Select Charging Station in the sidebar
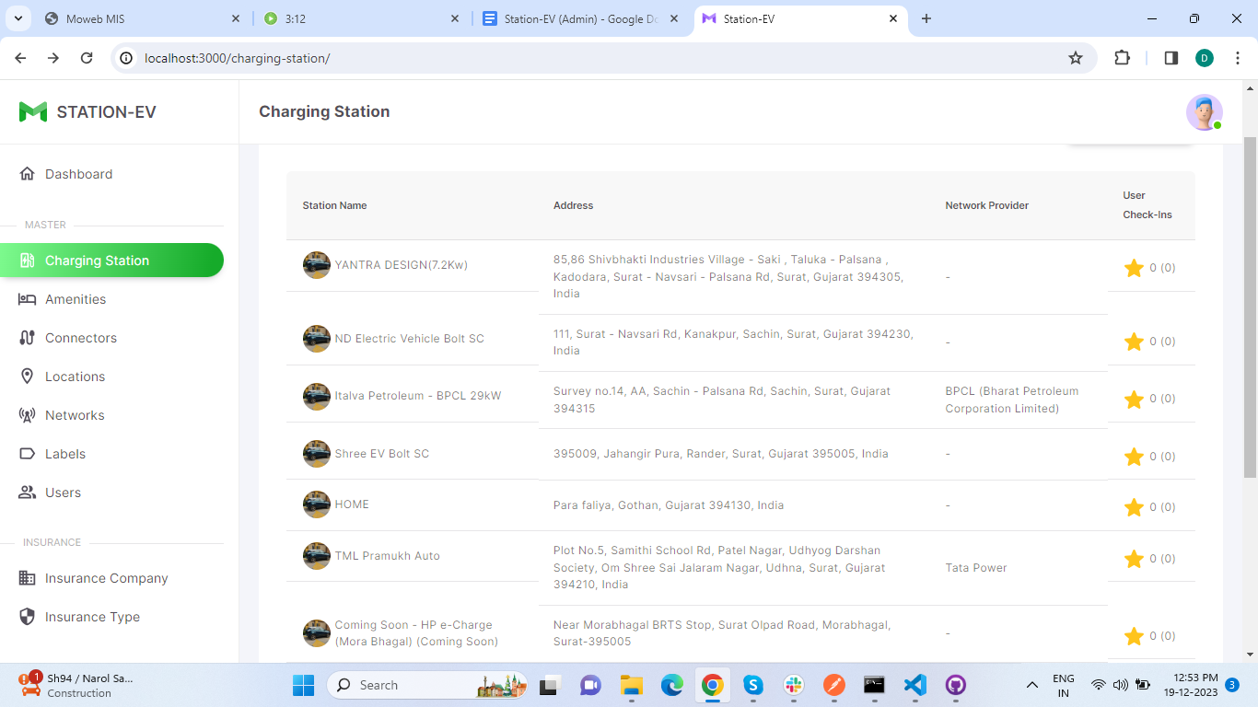The height and width of the screenshot is (707, 1258). tap(111, 261)
